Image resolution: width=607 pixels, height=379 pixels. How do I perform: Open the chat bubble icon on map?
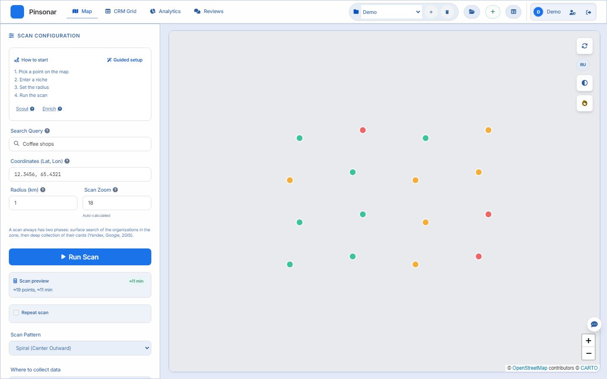[594, 324]
